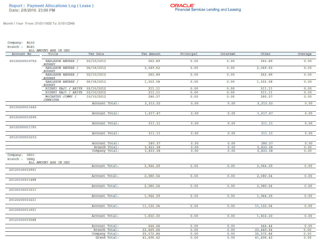Click the Overage column header
Screen dimensions: 328x243
(304, 54)
